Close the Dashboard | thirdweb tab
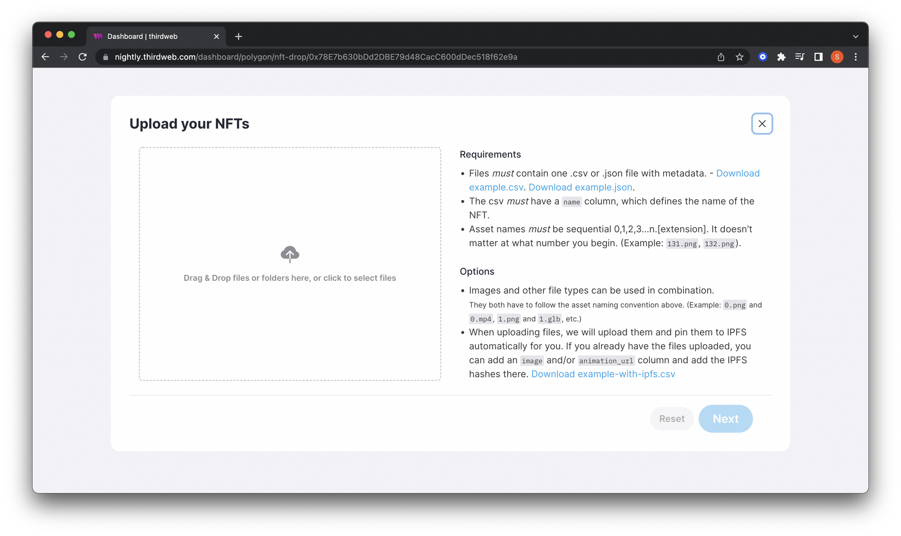901x536 pixels. click(x=217, y=37)
